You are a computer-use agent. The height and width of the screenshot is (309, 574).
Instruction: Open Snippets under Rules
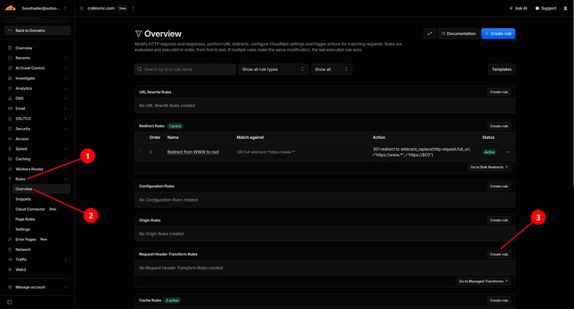tap(23, 199)
